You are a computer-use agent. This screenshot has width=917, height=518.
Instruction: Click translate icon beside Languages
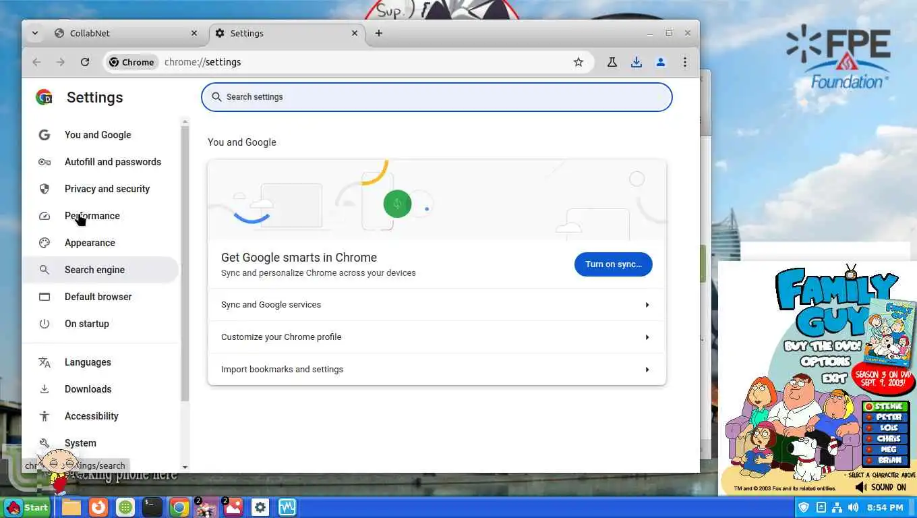tap(45, 362)
